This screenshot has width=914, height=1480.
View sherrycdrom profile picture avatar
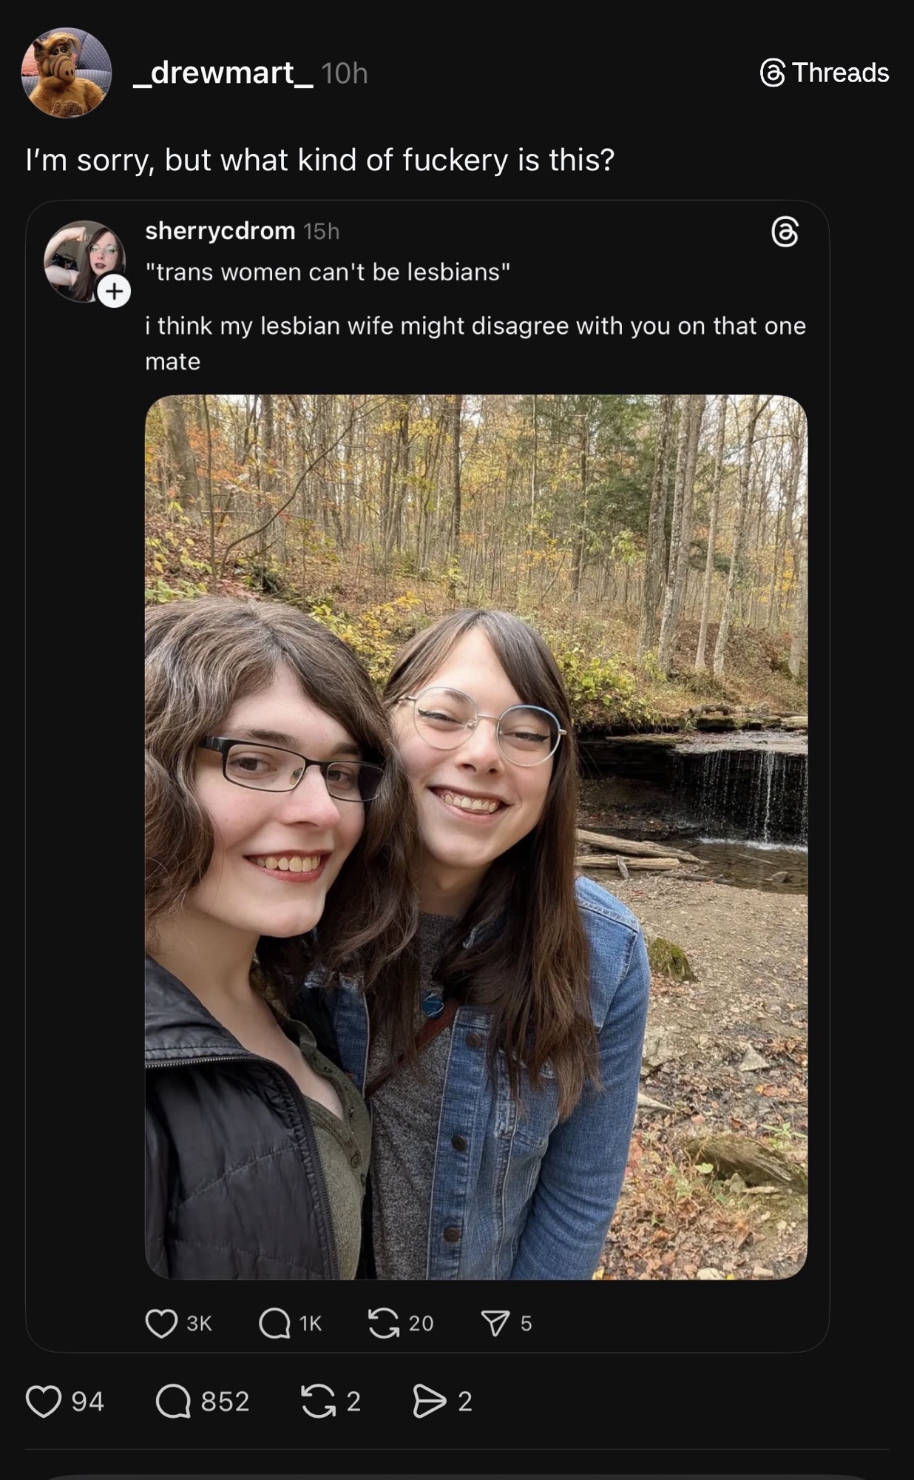84,261
